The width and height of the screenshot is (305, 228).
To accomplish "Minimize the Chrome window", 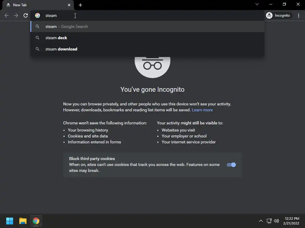I will coord(270,4).
